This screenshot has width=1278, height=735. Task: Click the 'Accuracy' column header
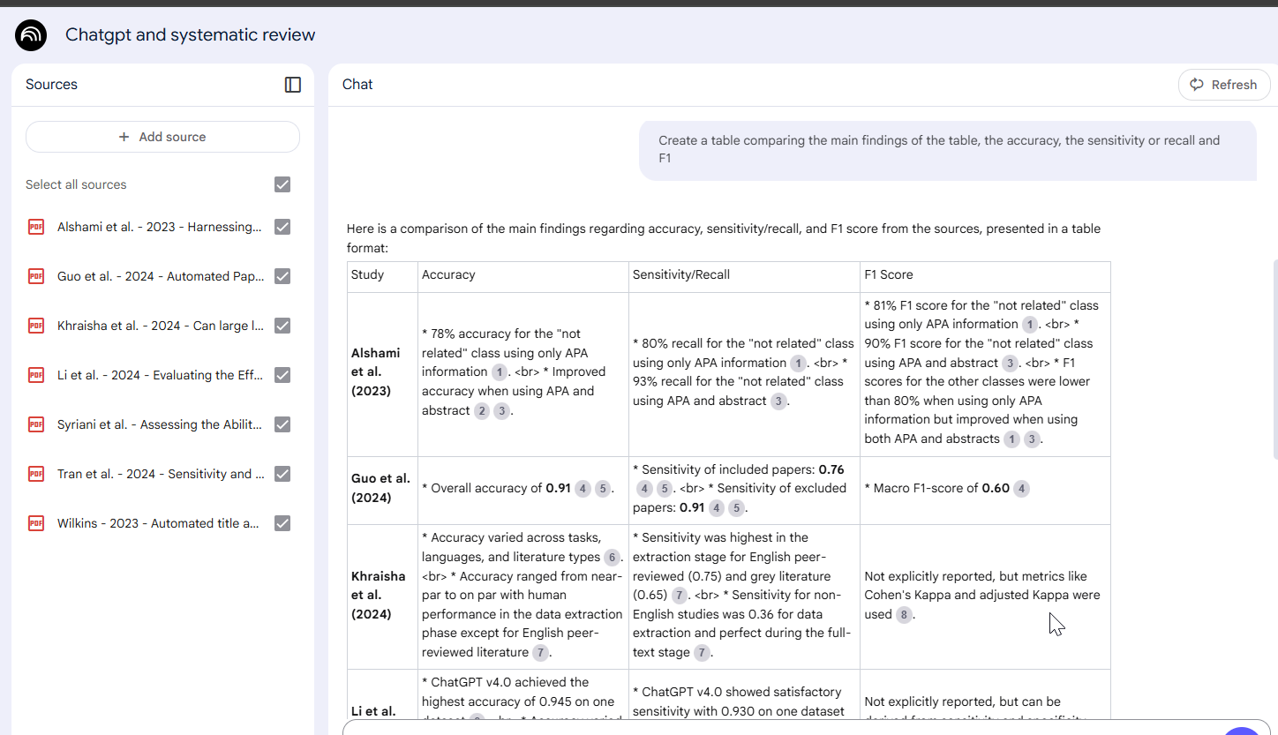click(x=448, y=274)
